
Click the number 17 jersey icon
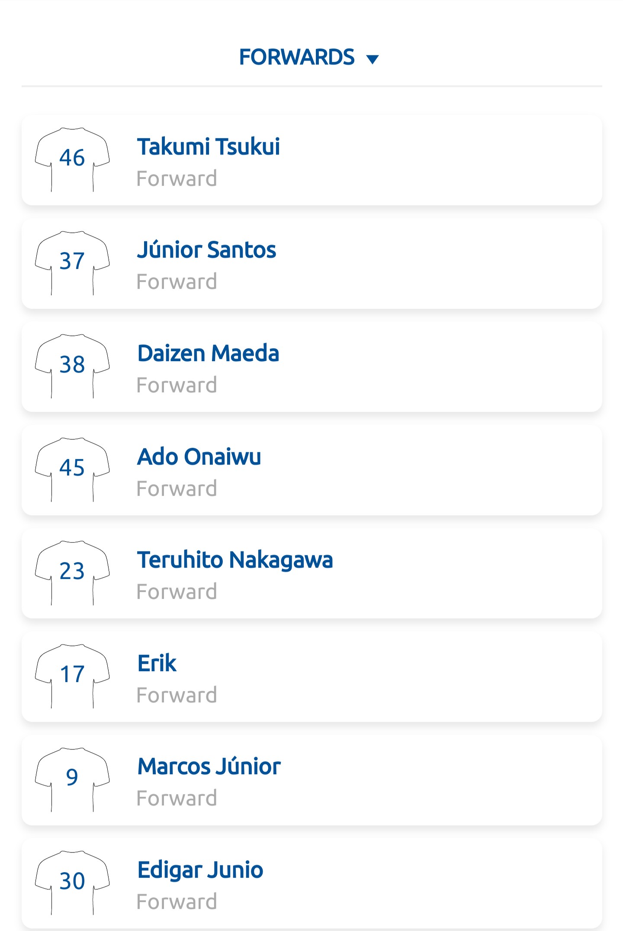[72, 676]
